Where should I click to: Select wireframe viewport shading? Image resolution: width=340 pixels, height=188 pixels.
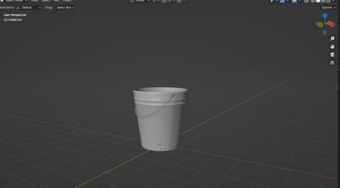point(313,1)
